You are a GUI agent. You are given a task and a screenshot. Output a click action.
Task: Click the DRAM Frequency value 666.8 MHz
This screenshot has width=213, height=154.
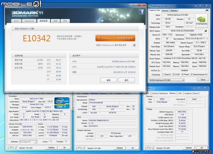(x=182, y=112)
